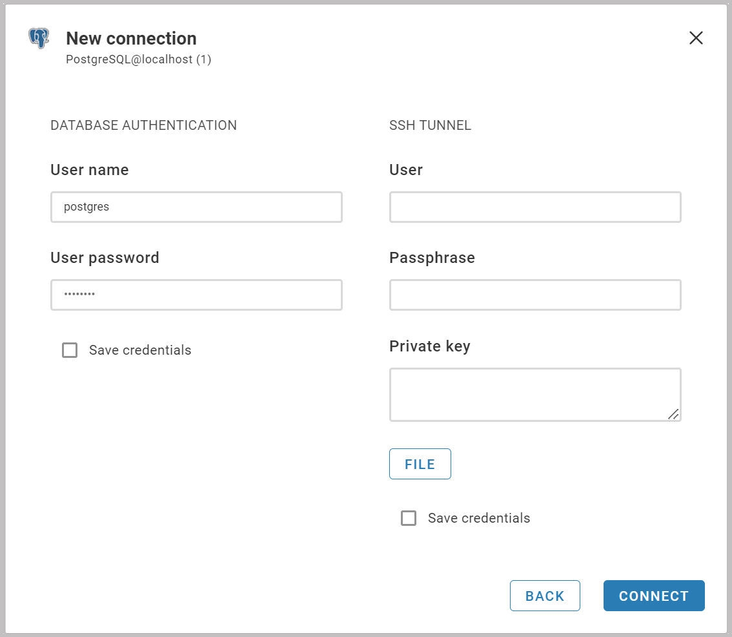732x637 pixels.
Task: Select the masked User password field
Action: coord(196,295)
